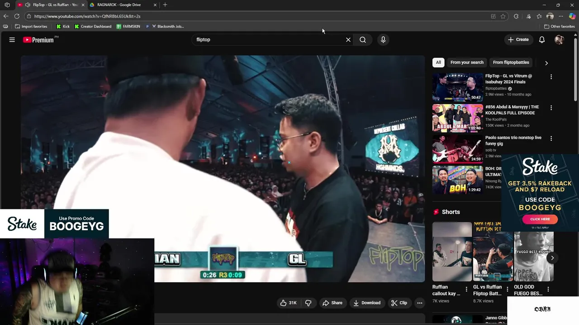Clear the fliptop search text
The image size is (579, 325).
pyautogui.click(x=348, y=40)
